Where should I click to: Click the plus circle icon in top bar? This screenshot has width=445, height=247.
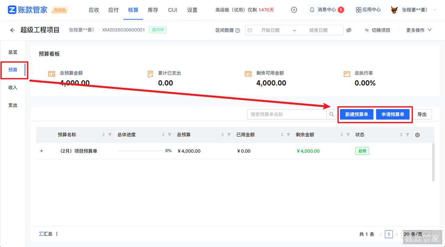click(x=294, y=10)
